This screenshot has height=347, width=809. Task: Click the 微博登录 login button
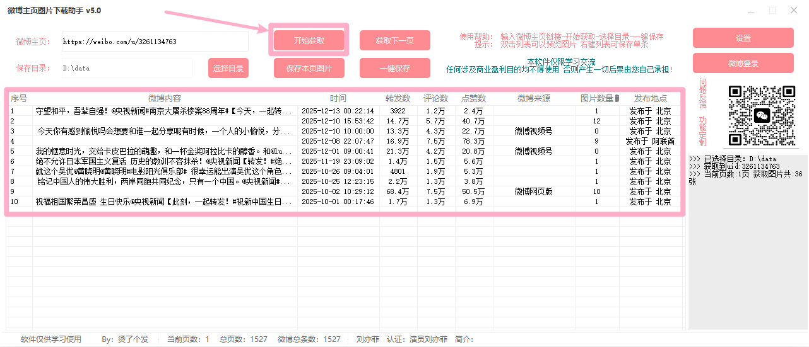[x=743, y=63]
